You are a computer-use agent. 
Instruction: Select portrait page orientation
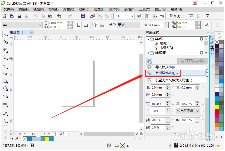tap(79, 25)
